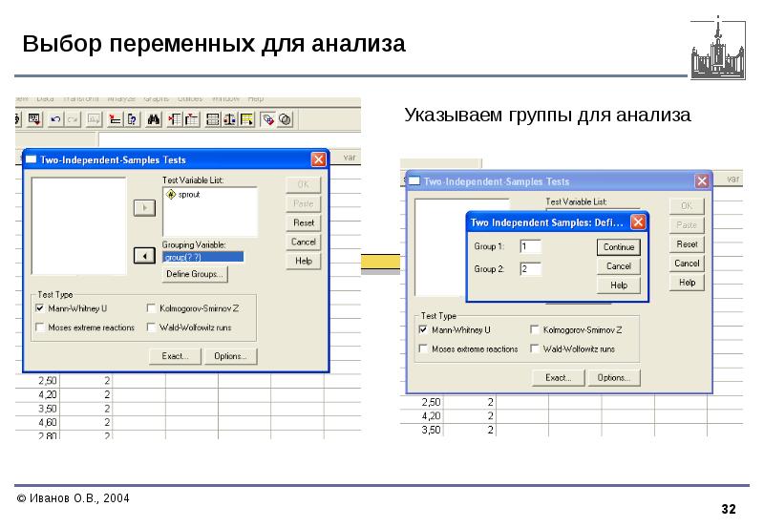The height and width of the screenshot is (528, 764).
Task: Click the Use Sets circles icon in toolbar
Action: [x=285, y=119]
